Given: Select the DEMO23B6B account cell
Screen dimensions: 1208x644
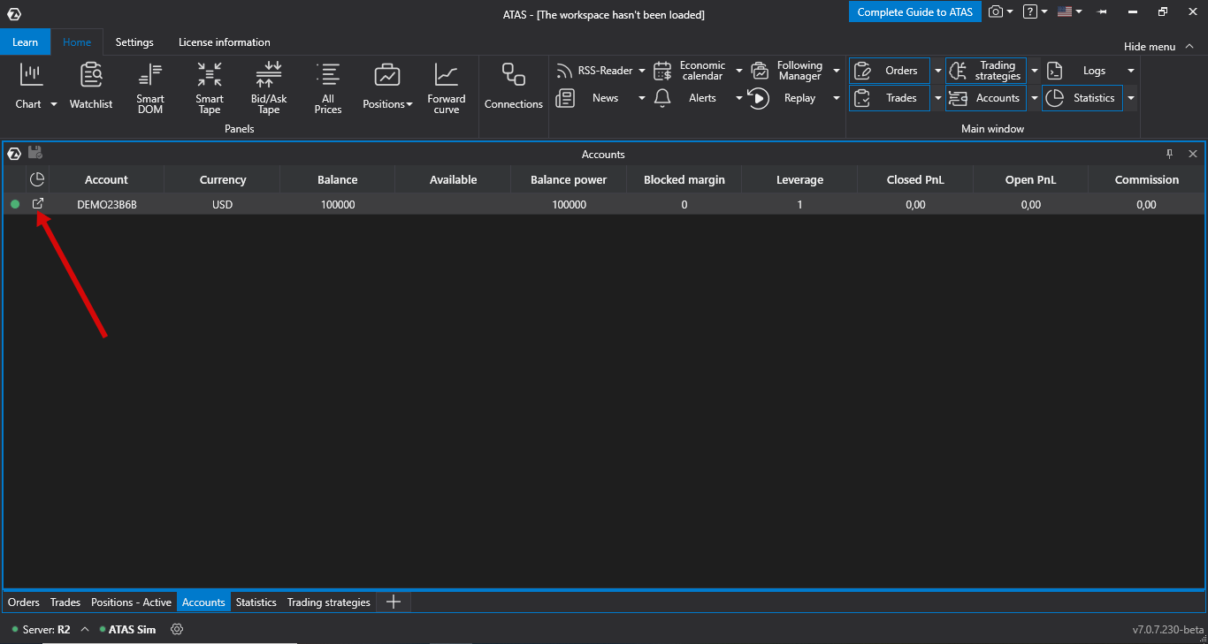Looking at the screenshot, I should [x=107, y=204].
